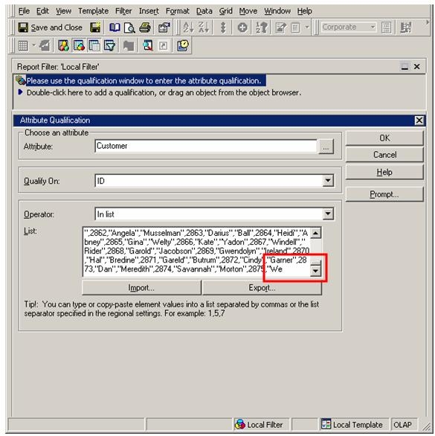Click the attribute browse ellipsis button
The height and width of the screenshot is (436, 435).
pos(326,147)
